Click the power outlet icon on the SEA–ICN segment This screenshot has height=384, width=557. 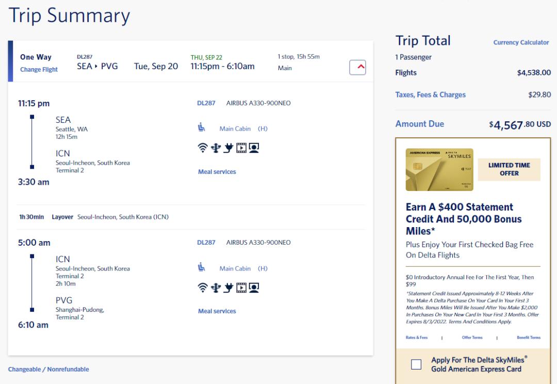coord(228,148)
